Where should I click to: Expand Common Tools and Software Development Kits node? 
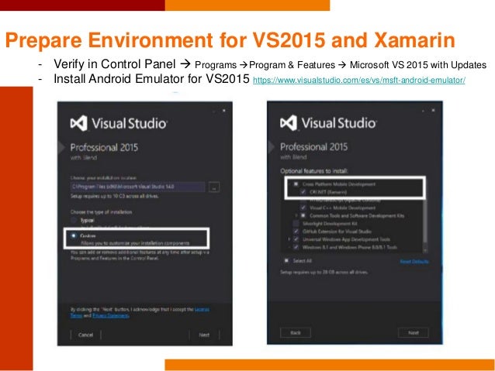pyautogui.click(x=296, y=215)
